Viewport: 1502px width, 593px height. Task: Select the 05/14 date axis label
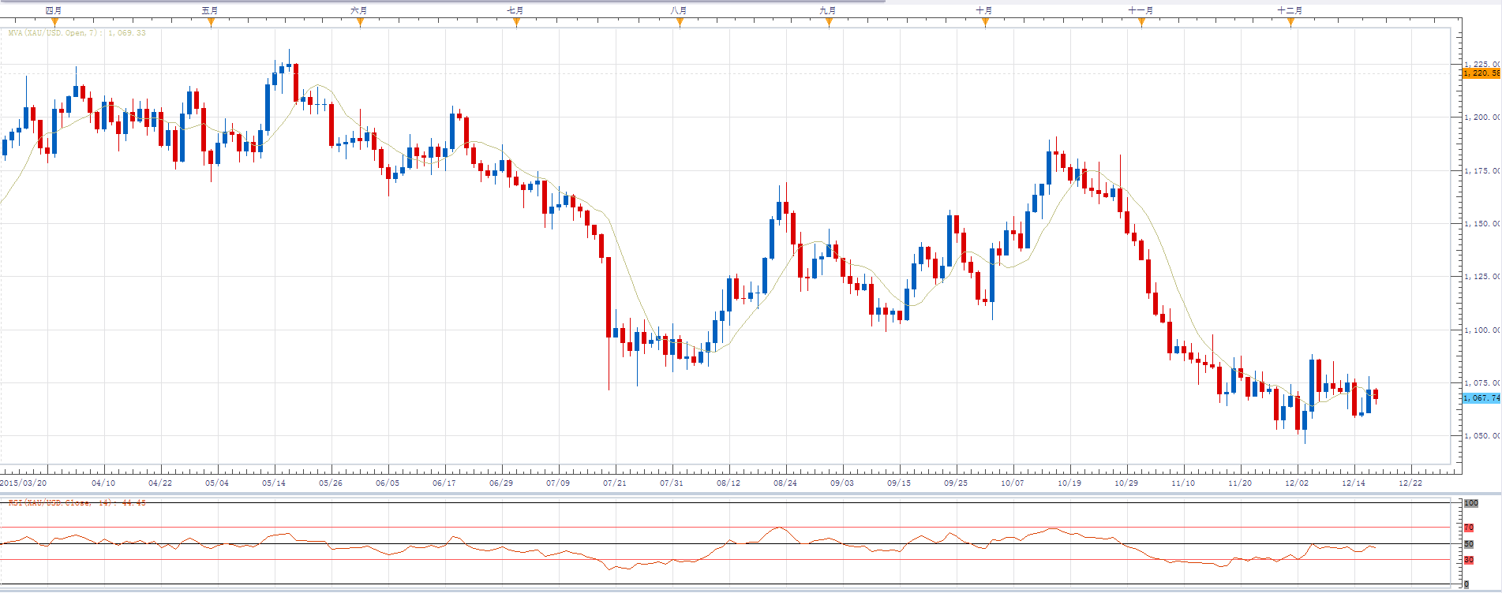pos(274,483)
